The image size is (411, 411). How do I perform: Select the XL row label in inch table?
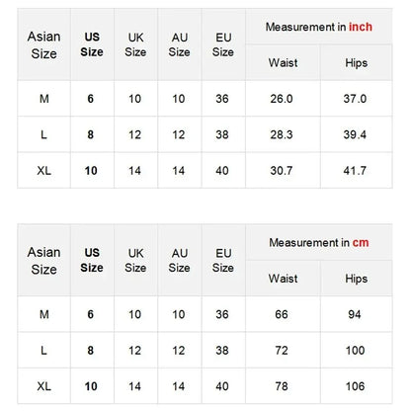43,170
